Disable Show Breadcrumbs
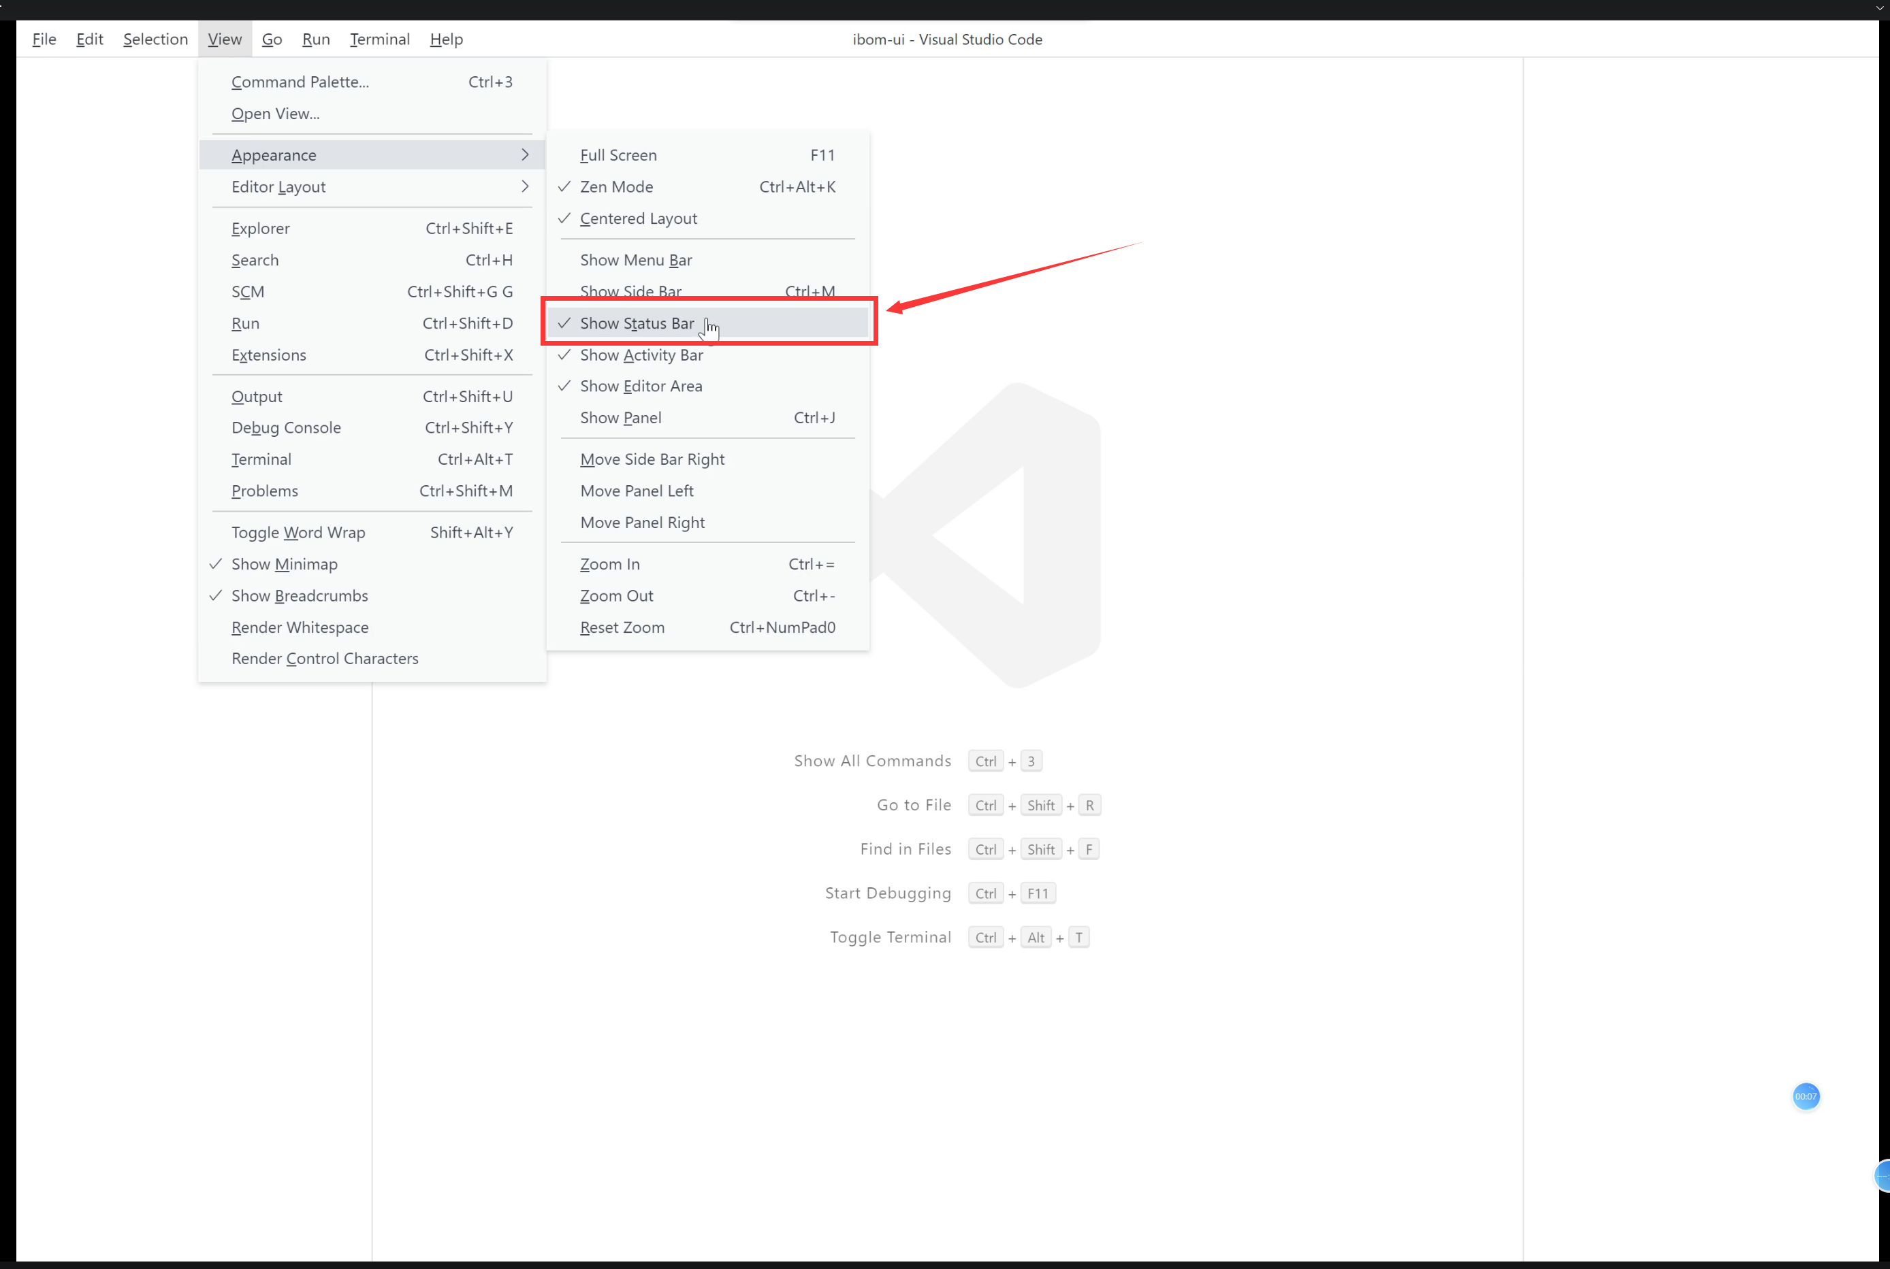1890x1269 pixels. point(299,595)
